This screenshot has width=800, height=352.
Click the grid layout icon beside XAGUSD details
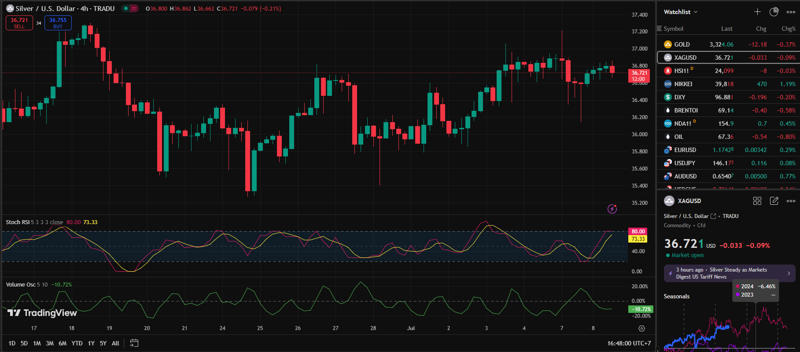point(757,201)
